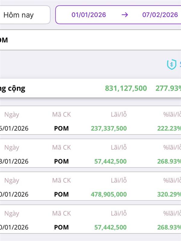Screen dimensions: 181x241
Task: Click the arrow between the two dates
Action: pyautogui.click(x=125, y=15)
